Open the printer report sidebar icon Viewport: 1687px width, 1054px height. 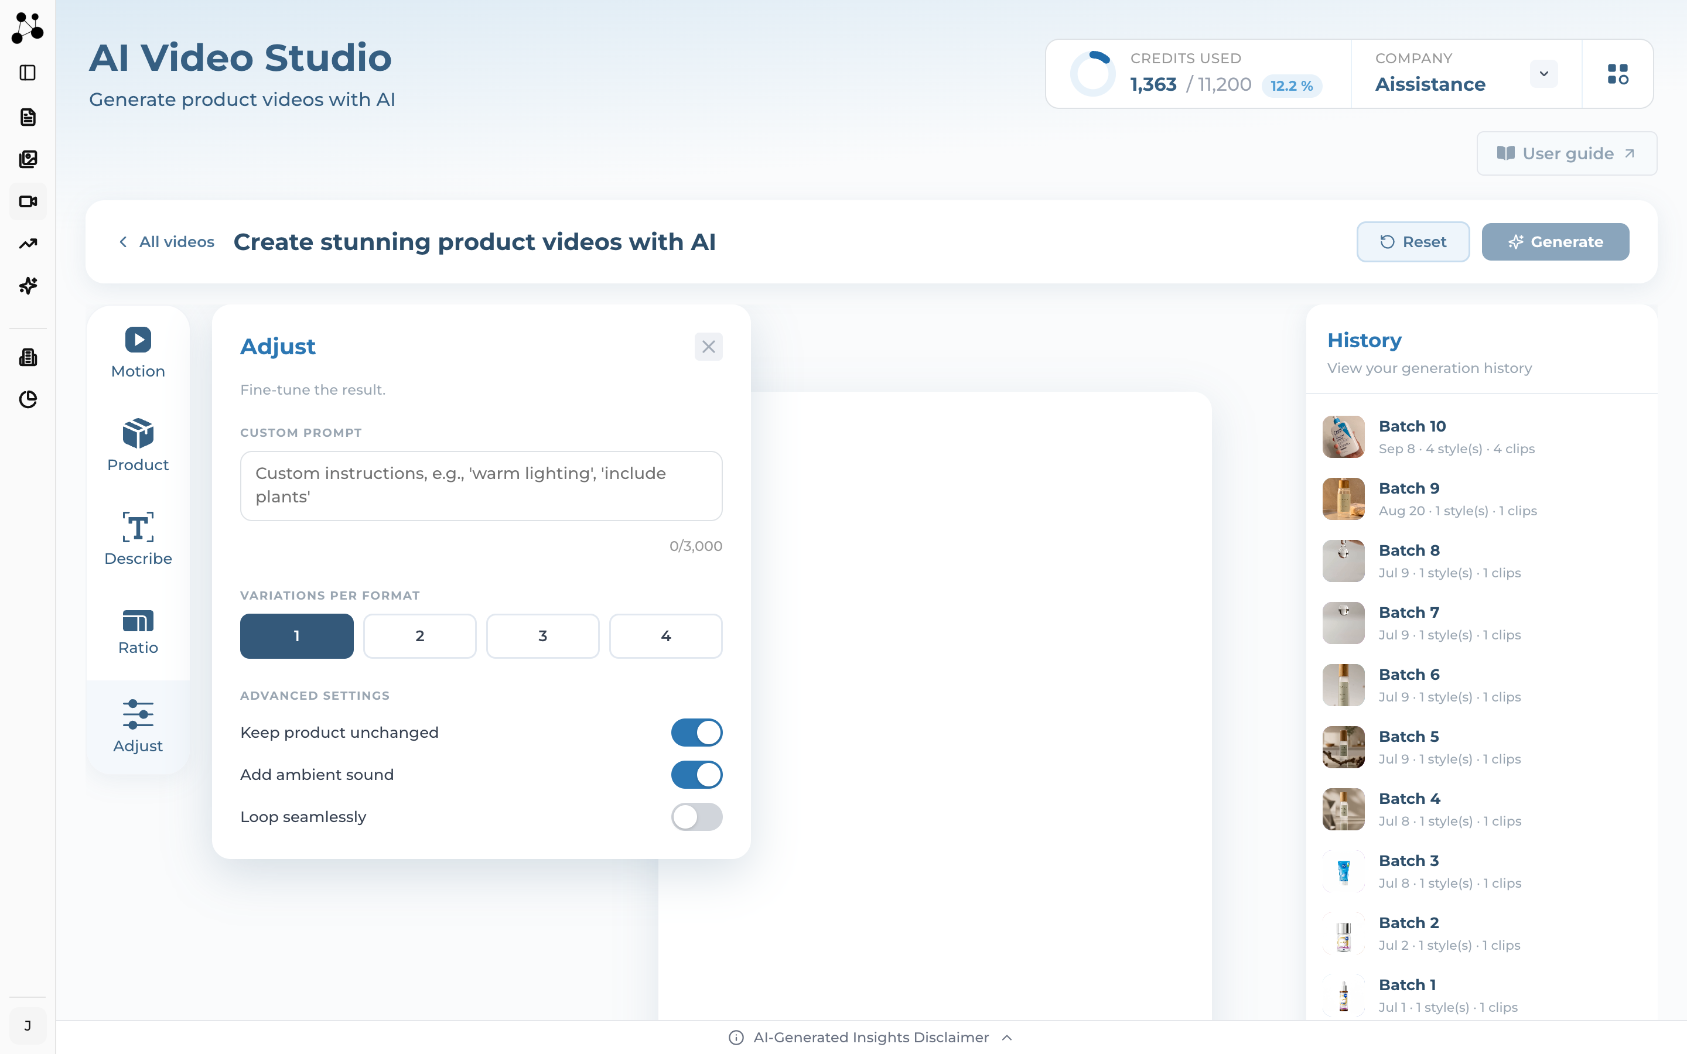pyautogui.click(x=28, y=357)
